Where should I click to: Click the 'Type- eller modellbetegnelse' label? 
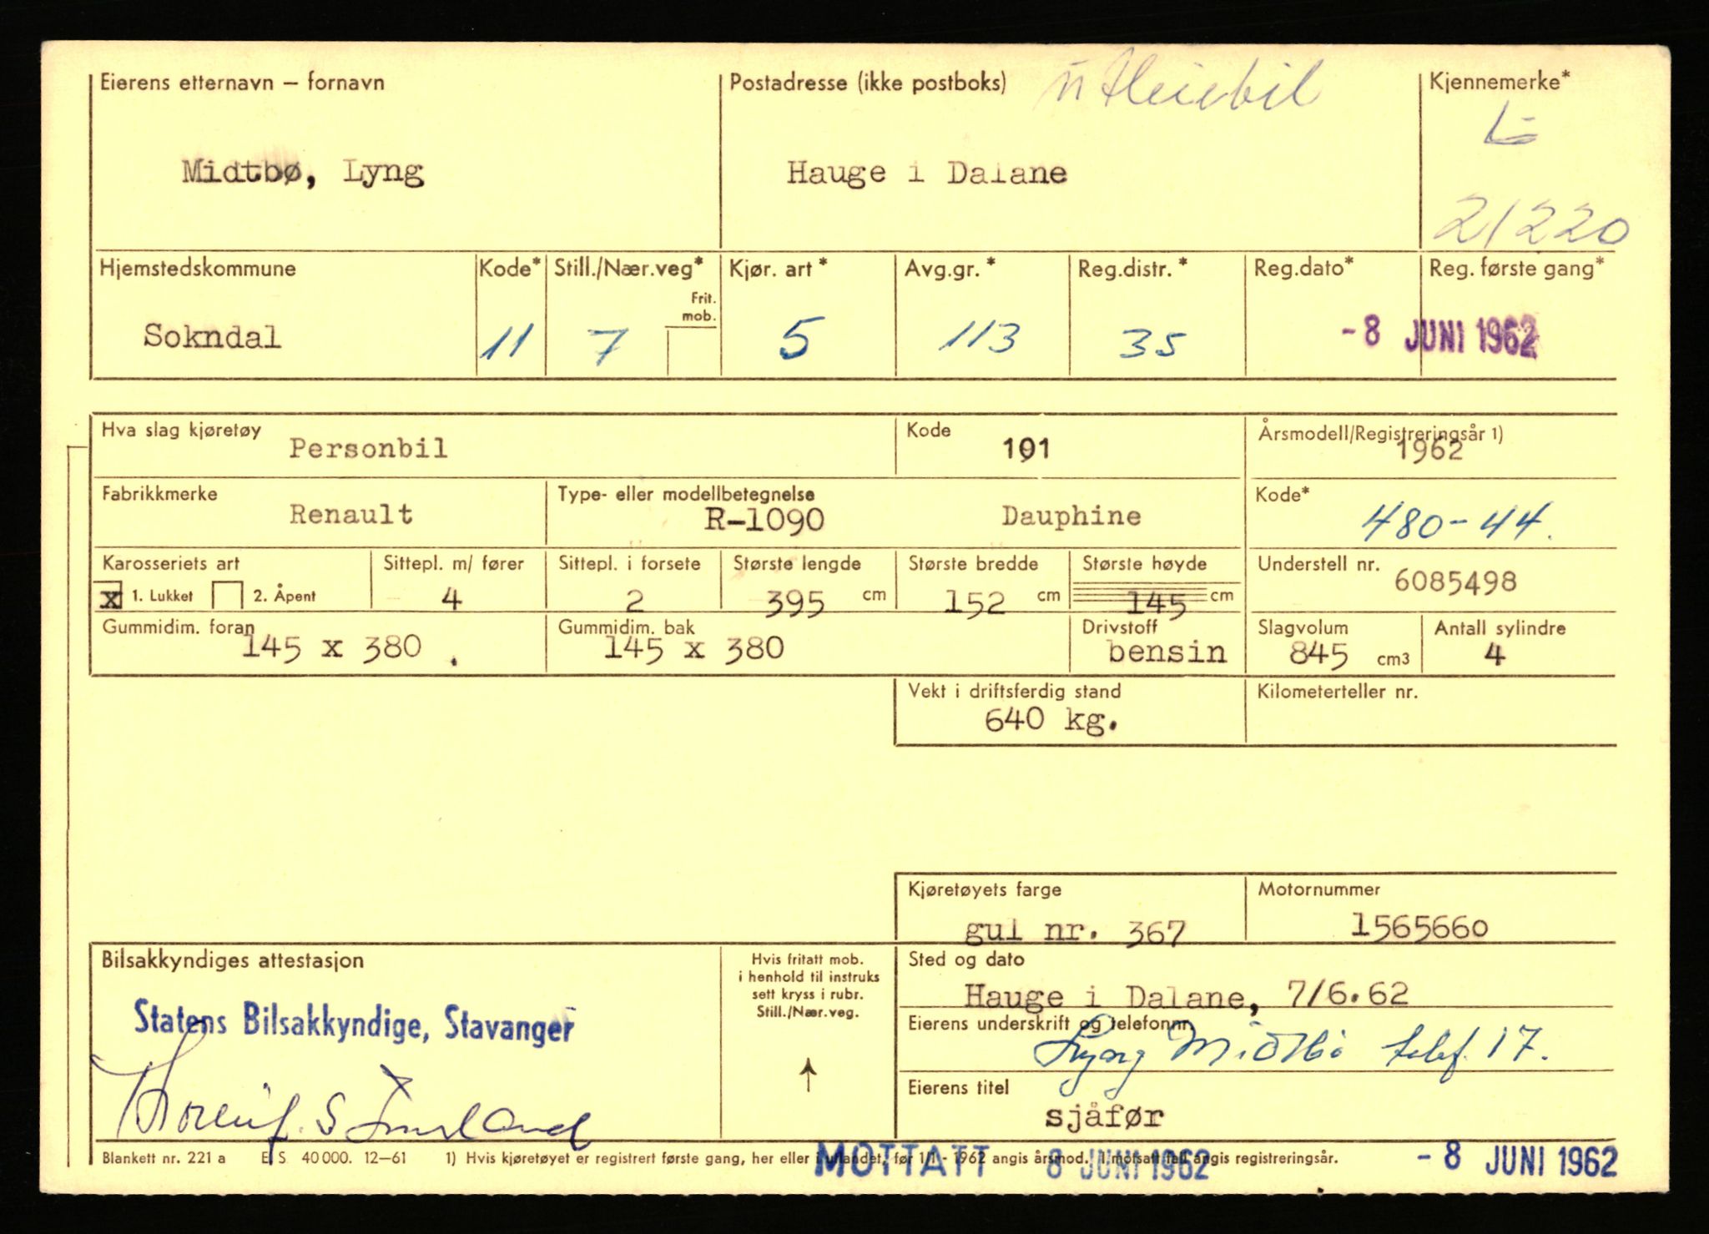click(686, 494)
